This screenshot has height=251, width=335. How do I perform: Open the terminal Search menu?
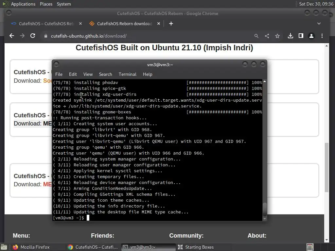(x=106, y=74)
